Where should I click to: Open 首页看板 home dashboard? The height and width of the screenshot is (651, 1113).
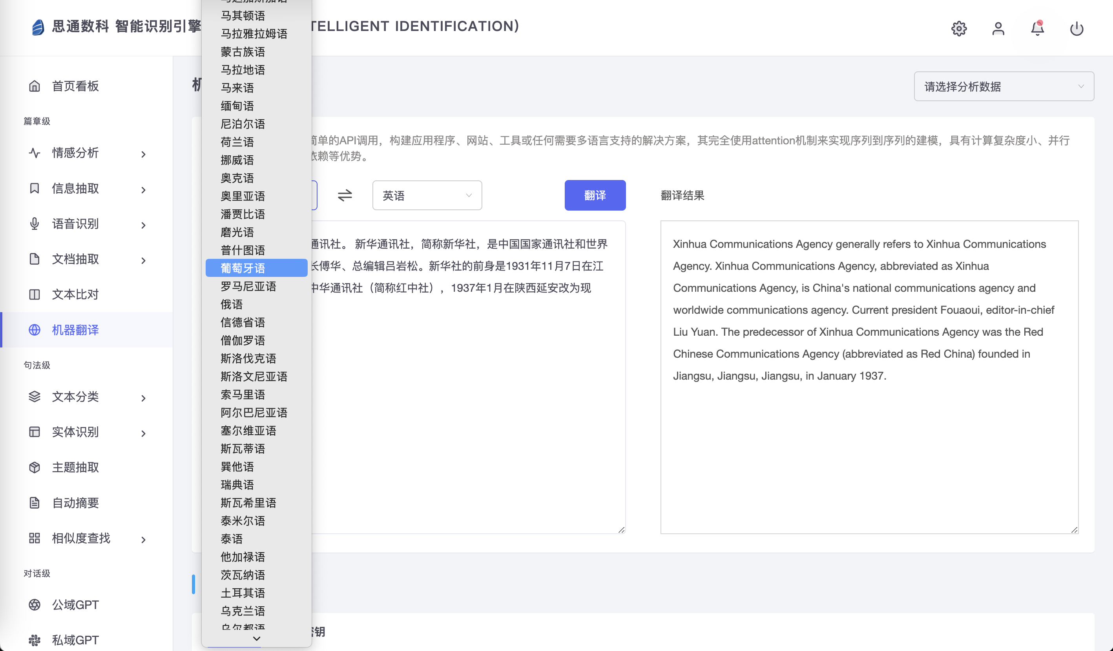75,86
